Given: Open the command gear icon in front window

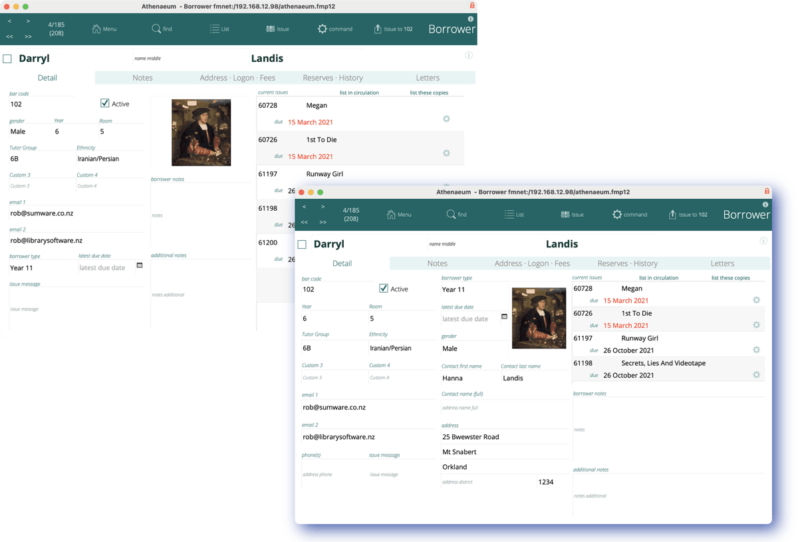Looking at the screenshot, I should pyautogui.click(x=617, y=215).
